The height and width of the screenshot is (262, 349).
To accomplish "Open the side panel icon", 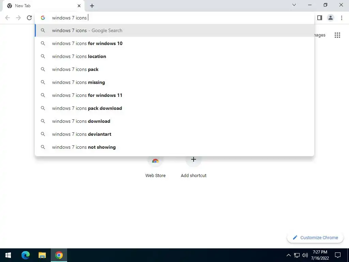I will click(x=320, y=18).
